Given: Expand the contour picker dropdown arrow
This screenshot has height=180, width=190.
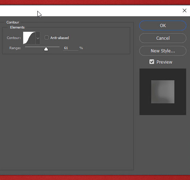Looking at the screenshot, I should 38,38.
